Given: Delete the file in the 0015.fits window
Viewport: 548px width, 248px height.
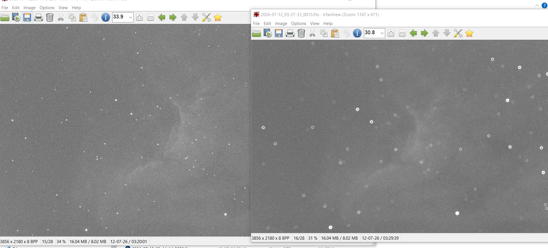Looking at the screenshot, I should (x=301, y=33).
